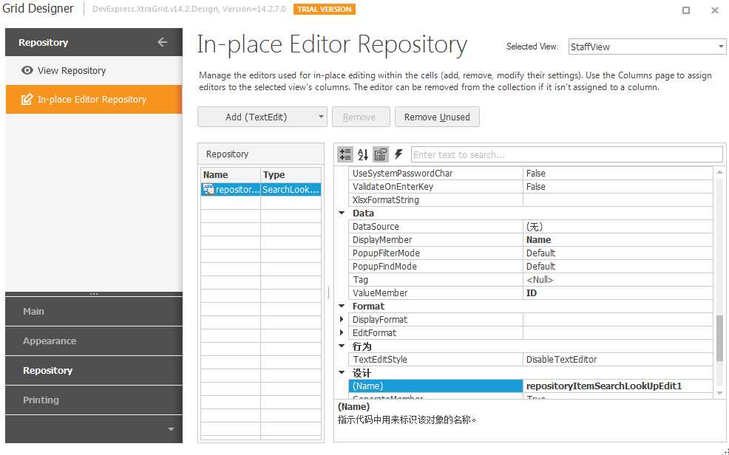Click the DataSource value (无)
The height and width of the screenshot is (455, 729).
point(618,227)
